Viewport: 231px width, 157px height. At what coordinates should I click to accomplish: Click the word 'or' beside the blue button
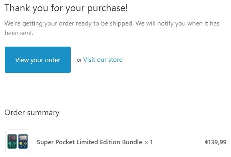click(79, 60)
